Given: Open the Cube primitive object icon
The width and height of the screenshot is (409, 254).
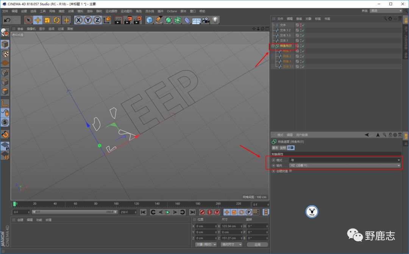Looking at the screenshot, I should pos(150,20).
